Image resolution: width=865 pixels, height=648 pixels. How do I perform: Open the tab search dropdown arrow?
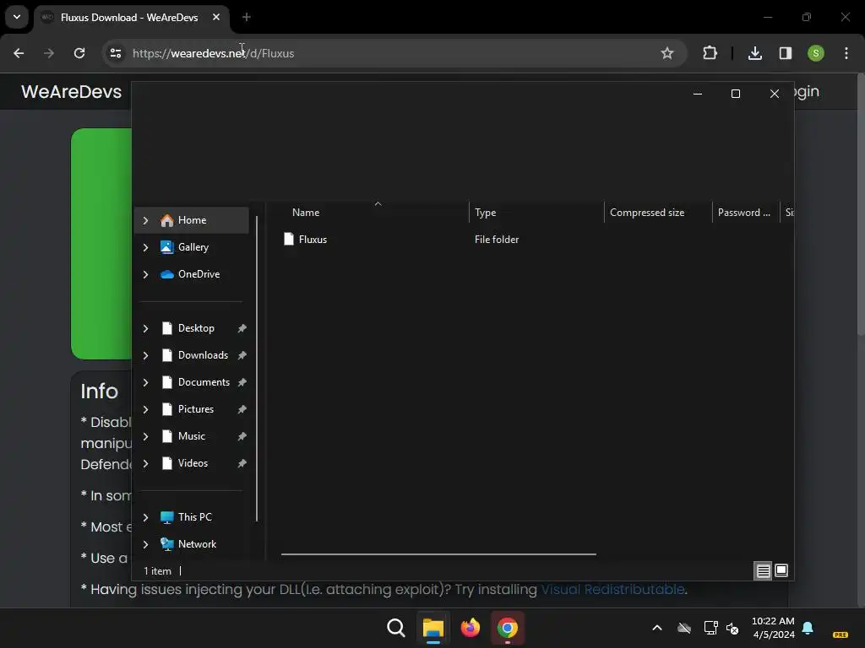[x=17, y=17]
